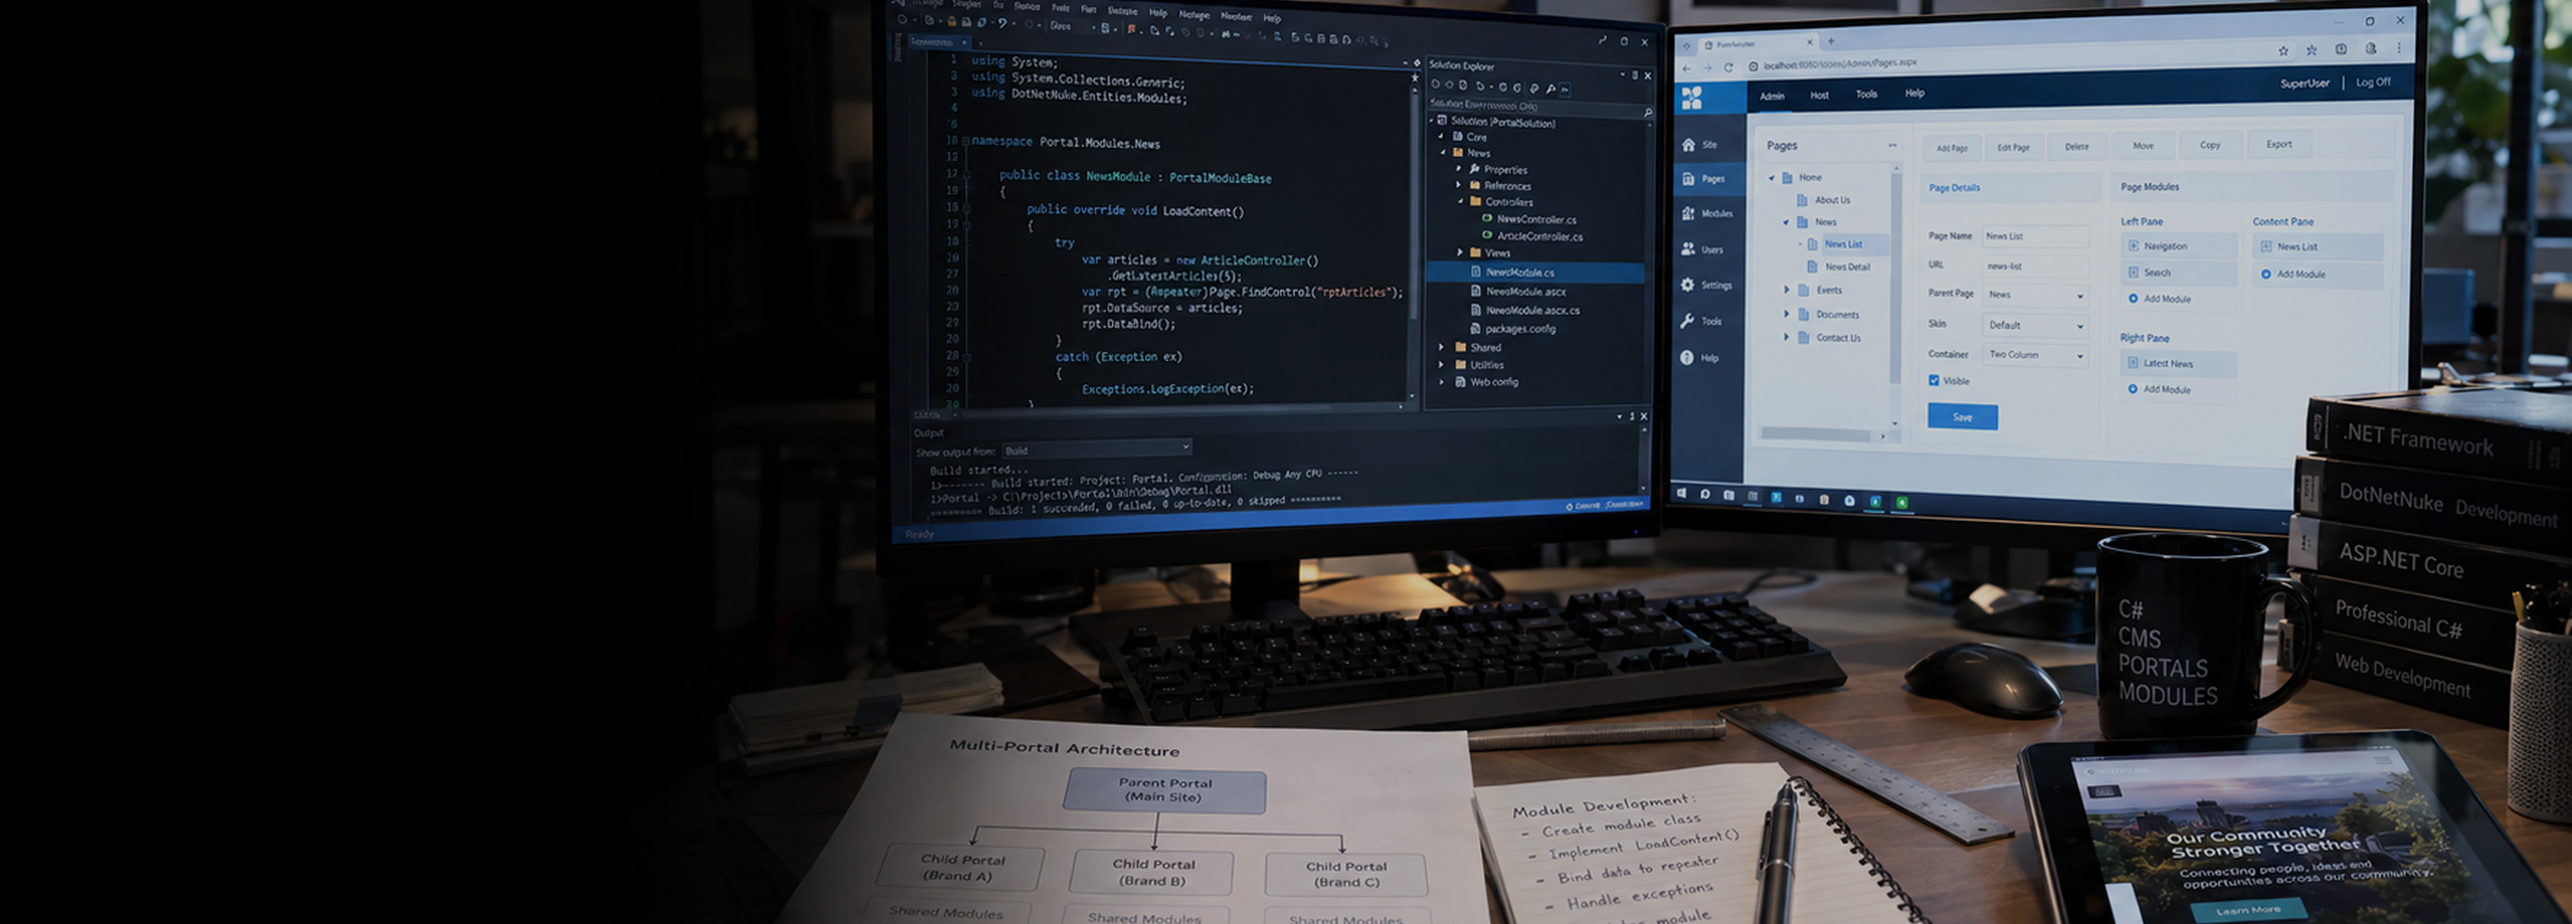Click the Windows Start button on taskbar
The image size is (2572, 924).
click(x=1681, y=493)
